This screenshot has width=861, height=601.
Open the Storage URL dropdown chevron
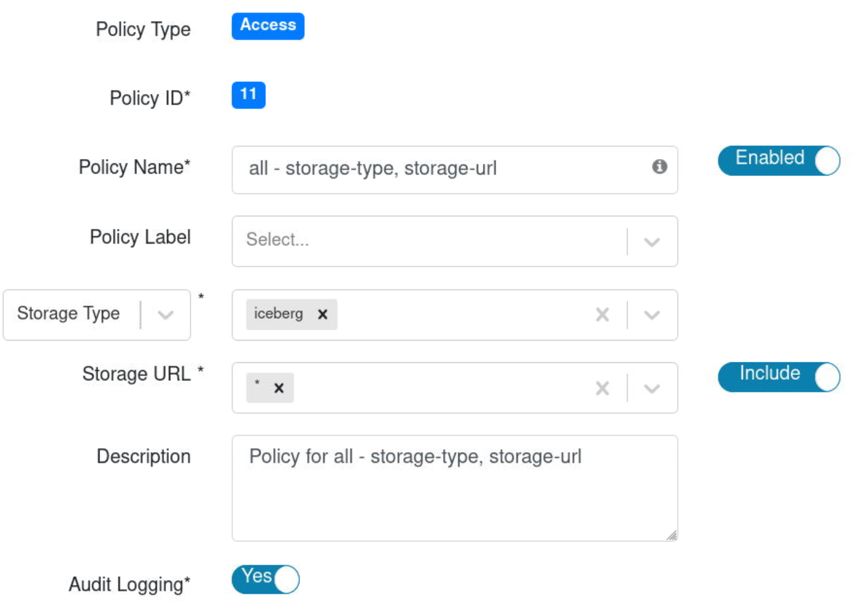[x=652, y=388]
